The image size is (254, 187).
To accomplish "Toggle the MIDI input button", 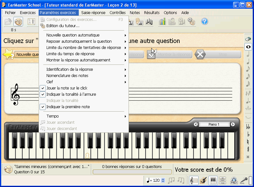I will (234, 180).
